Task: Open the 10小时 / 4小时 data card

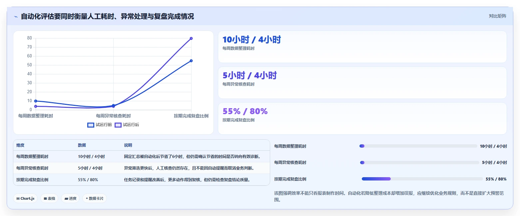Action: pyautogui.click(x=362, y=47)
